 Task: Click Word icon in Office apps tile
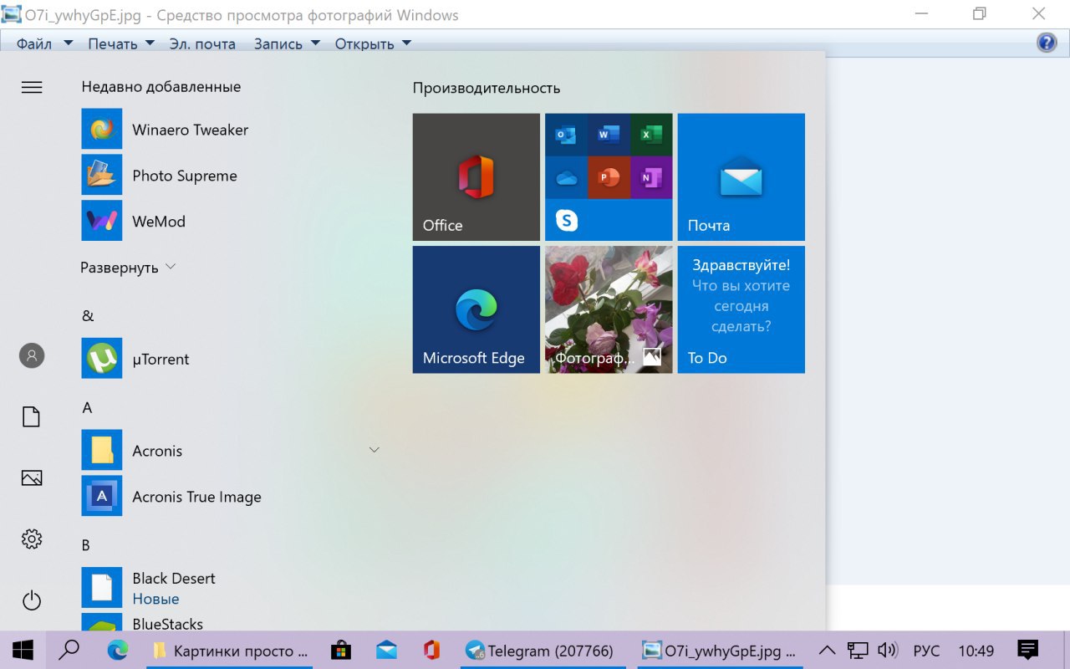(609, 135)
